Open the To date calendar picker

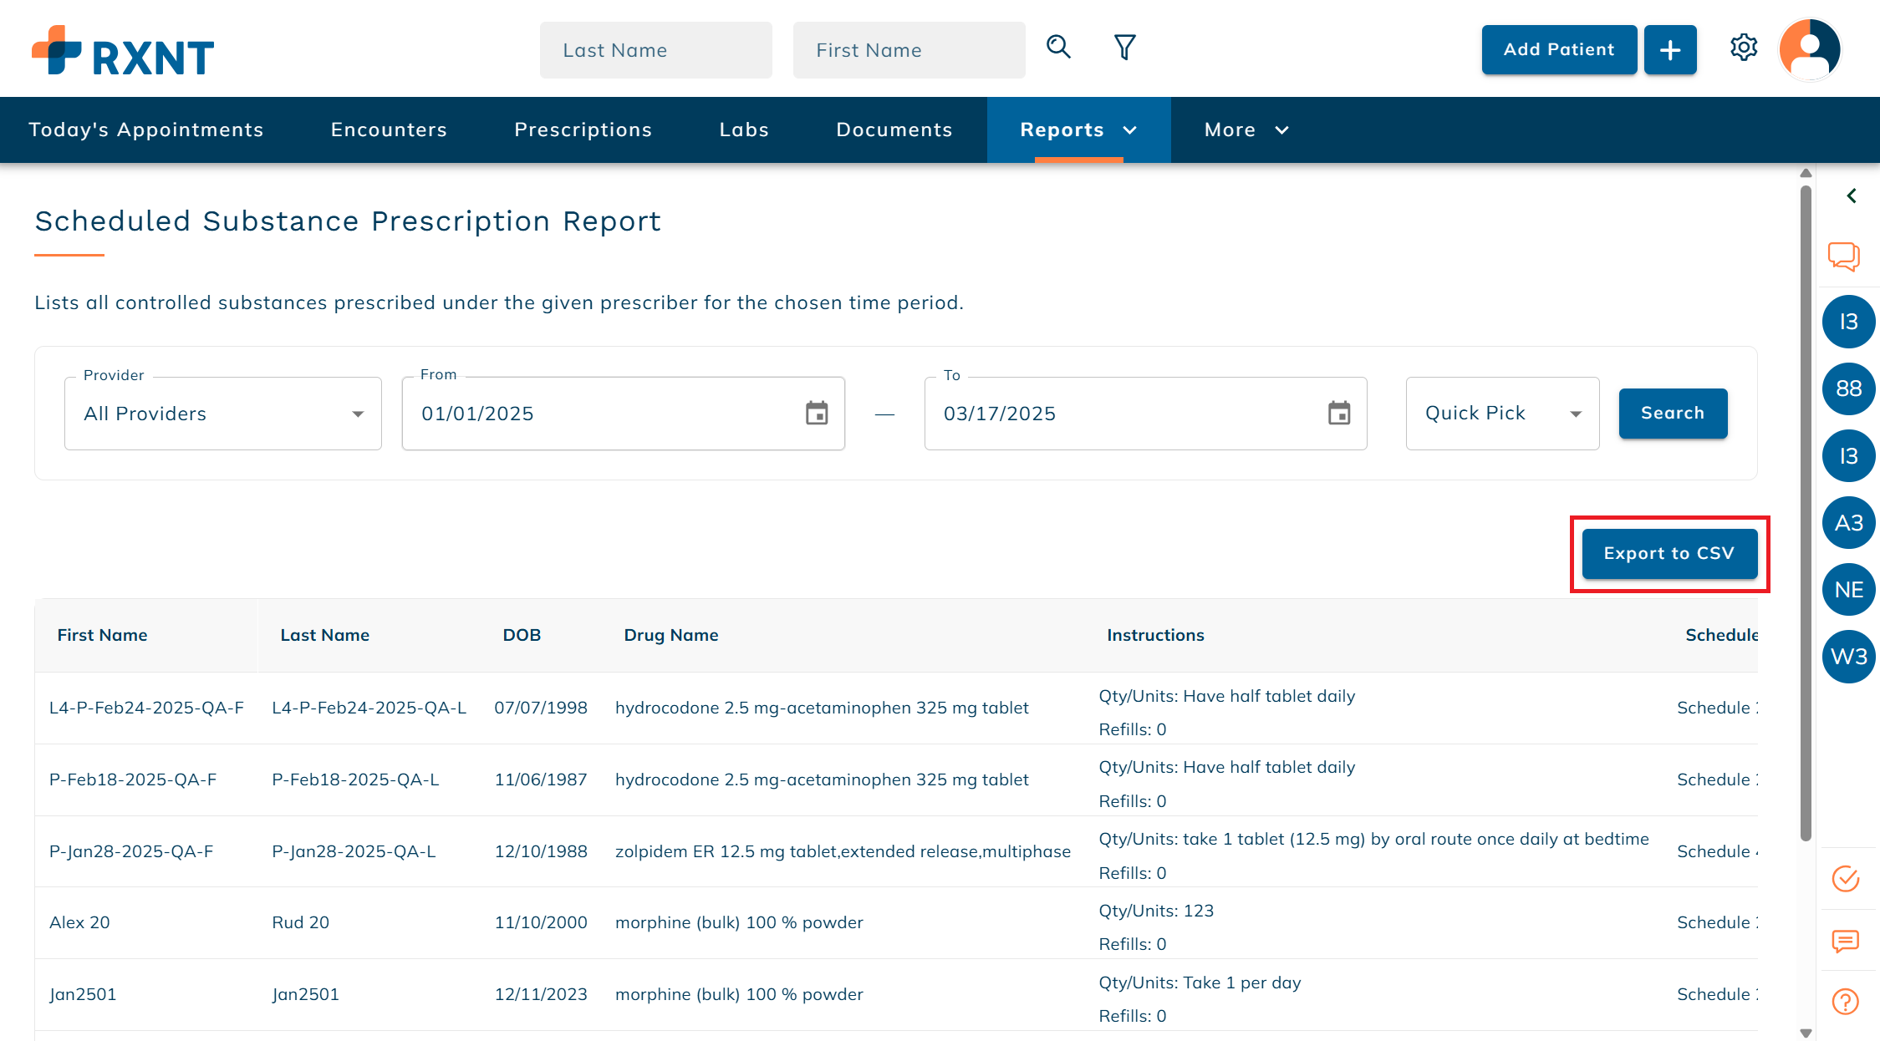point(1339,414)
